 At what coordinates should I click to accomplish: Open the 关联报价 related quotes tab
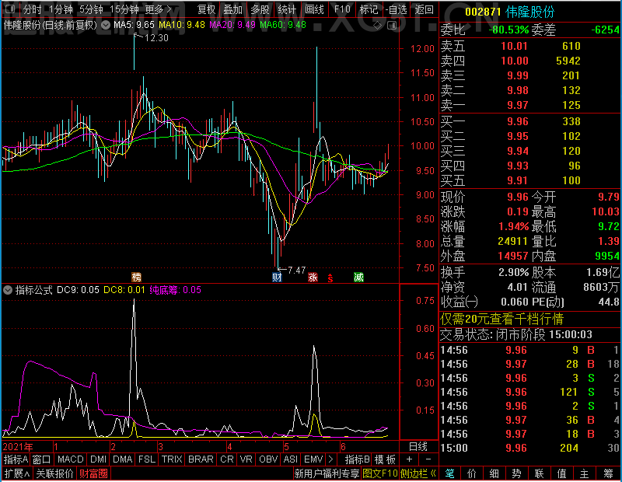point(54,473)
